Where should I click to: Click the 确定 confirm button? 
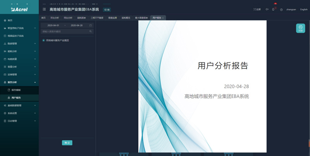67,143
